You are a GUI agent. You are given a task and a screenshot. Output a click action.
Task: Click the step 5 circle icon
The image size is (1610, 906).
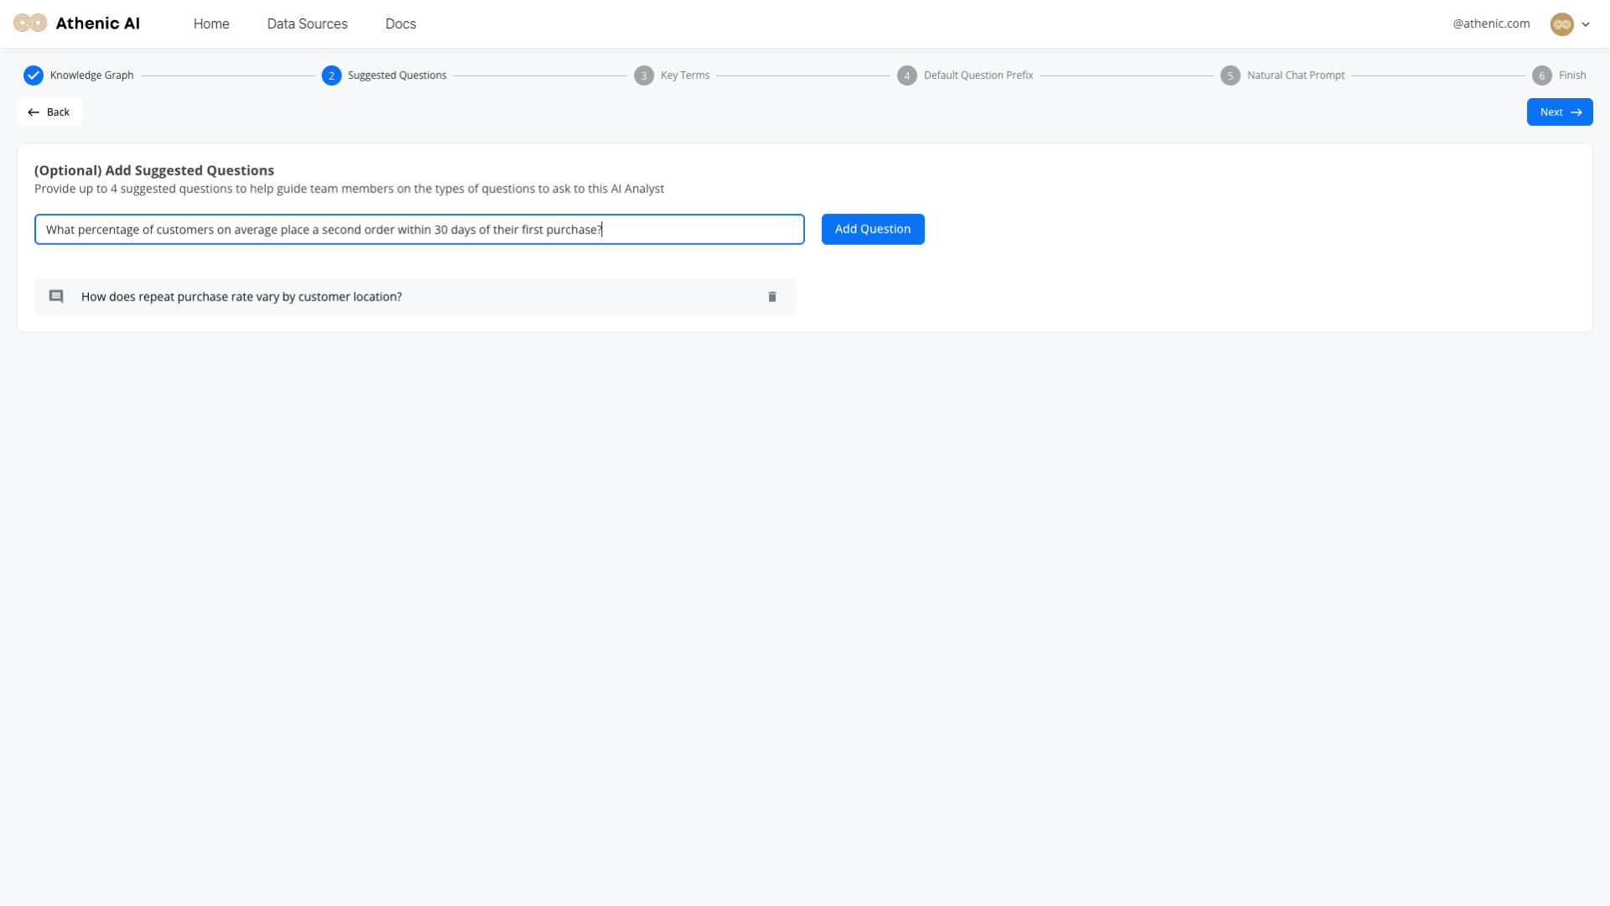(1230, 75)
